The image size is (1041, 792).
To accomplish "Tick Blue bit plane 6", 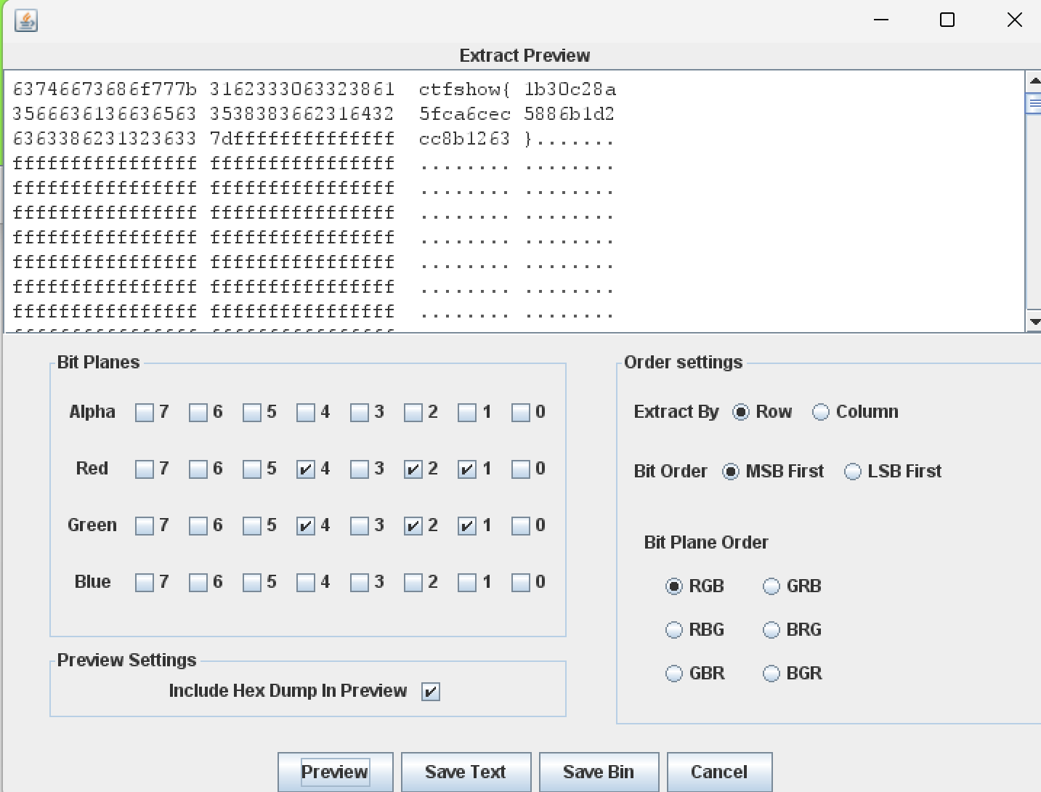I will click(198, 583).
